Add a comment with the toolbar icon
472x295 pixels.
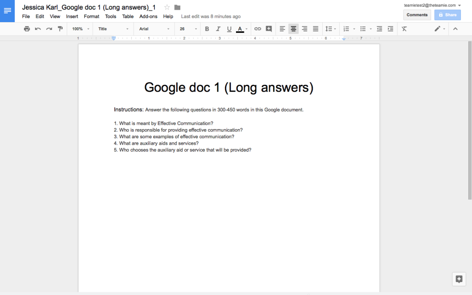click(269, 29)
